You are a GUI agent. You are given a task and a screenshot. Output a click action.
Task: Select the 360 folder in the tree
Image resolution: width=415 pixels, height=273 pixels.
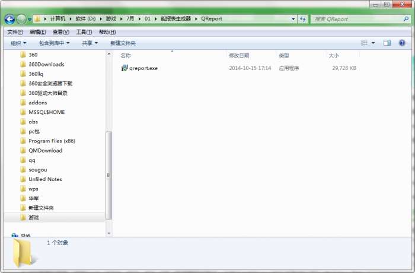(x=33, y=55)
